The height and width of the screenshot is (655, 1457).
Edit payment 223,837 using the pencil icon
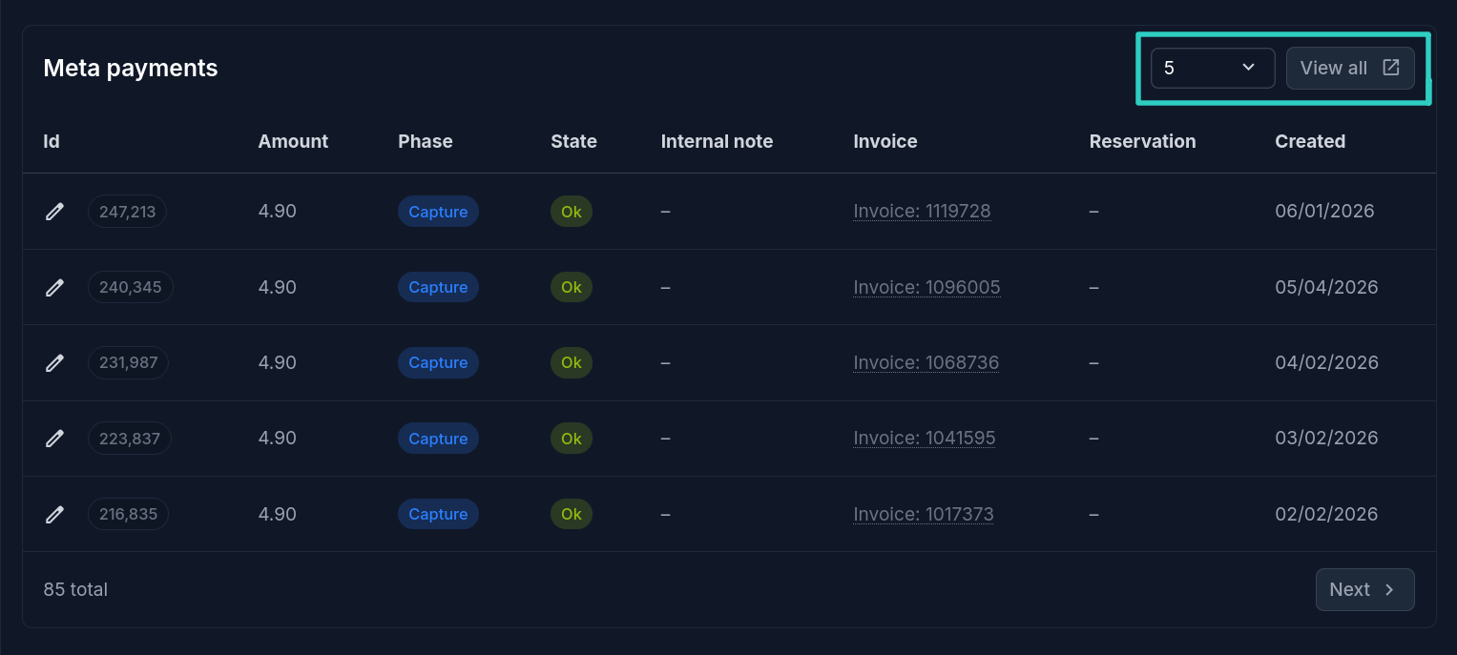[54, 439]
